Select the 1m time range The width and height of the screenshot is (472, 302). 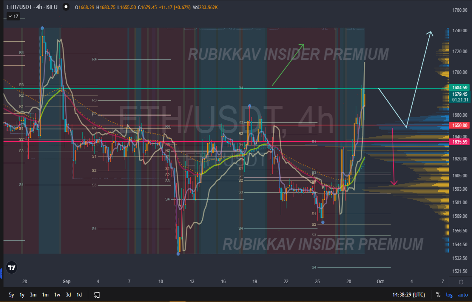[x=45, y=295]
